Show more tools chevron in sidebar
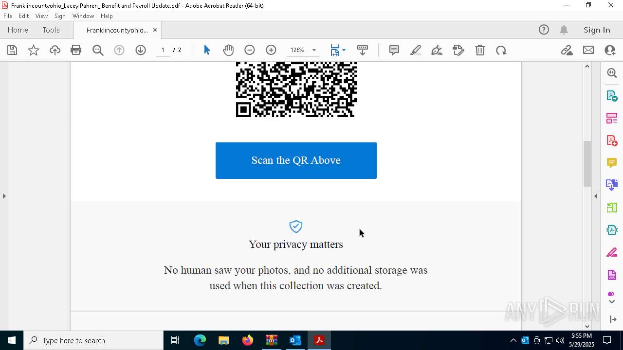This screenshot has width=623, height=350. click(x=612, y=302)
